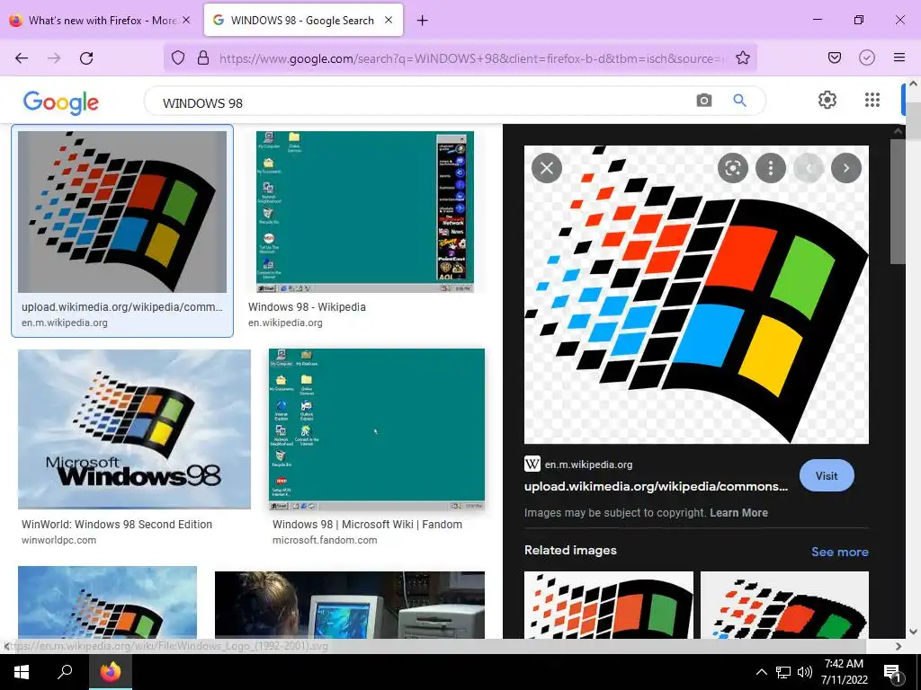Open the Firefox hamburger menu
The image size is (921, 690).
899,57
